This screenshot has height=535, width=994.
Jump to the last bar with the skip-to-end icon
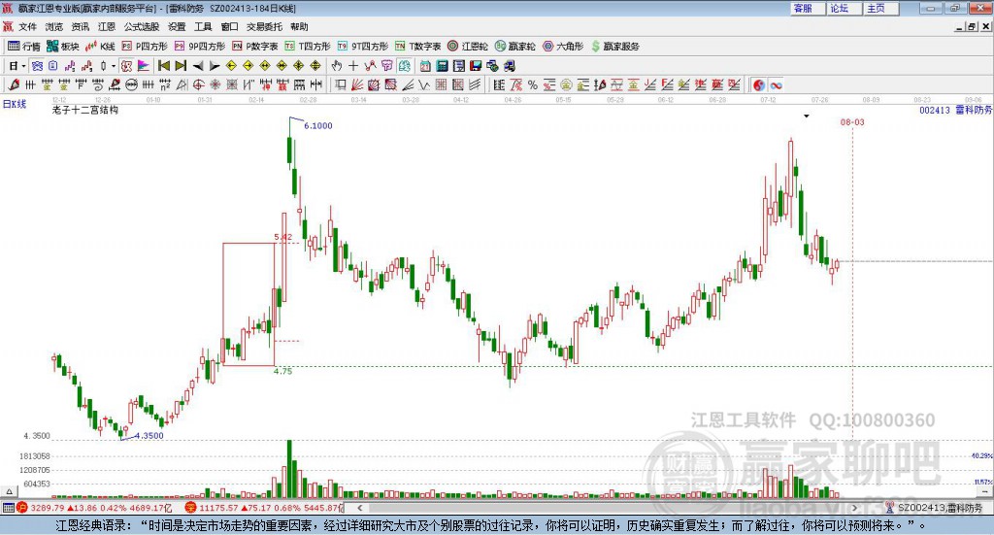pyautogui.click(x=181, y=66)
